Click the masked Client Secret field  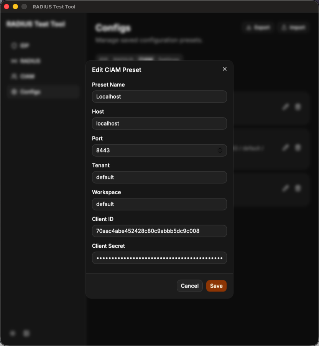159,258
